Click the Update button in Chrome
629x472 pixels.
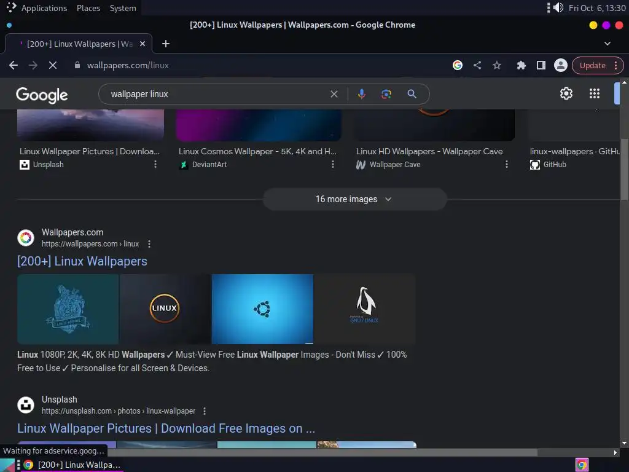click(x=593, y=65)
